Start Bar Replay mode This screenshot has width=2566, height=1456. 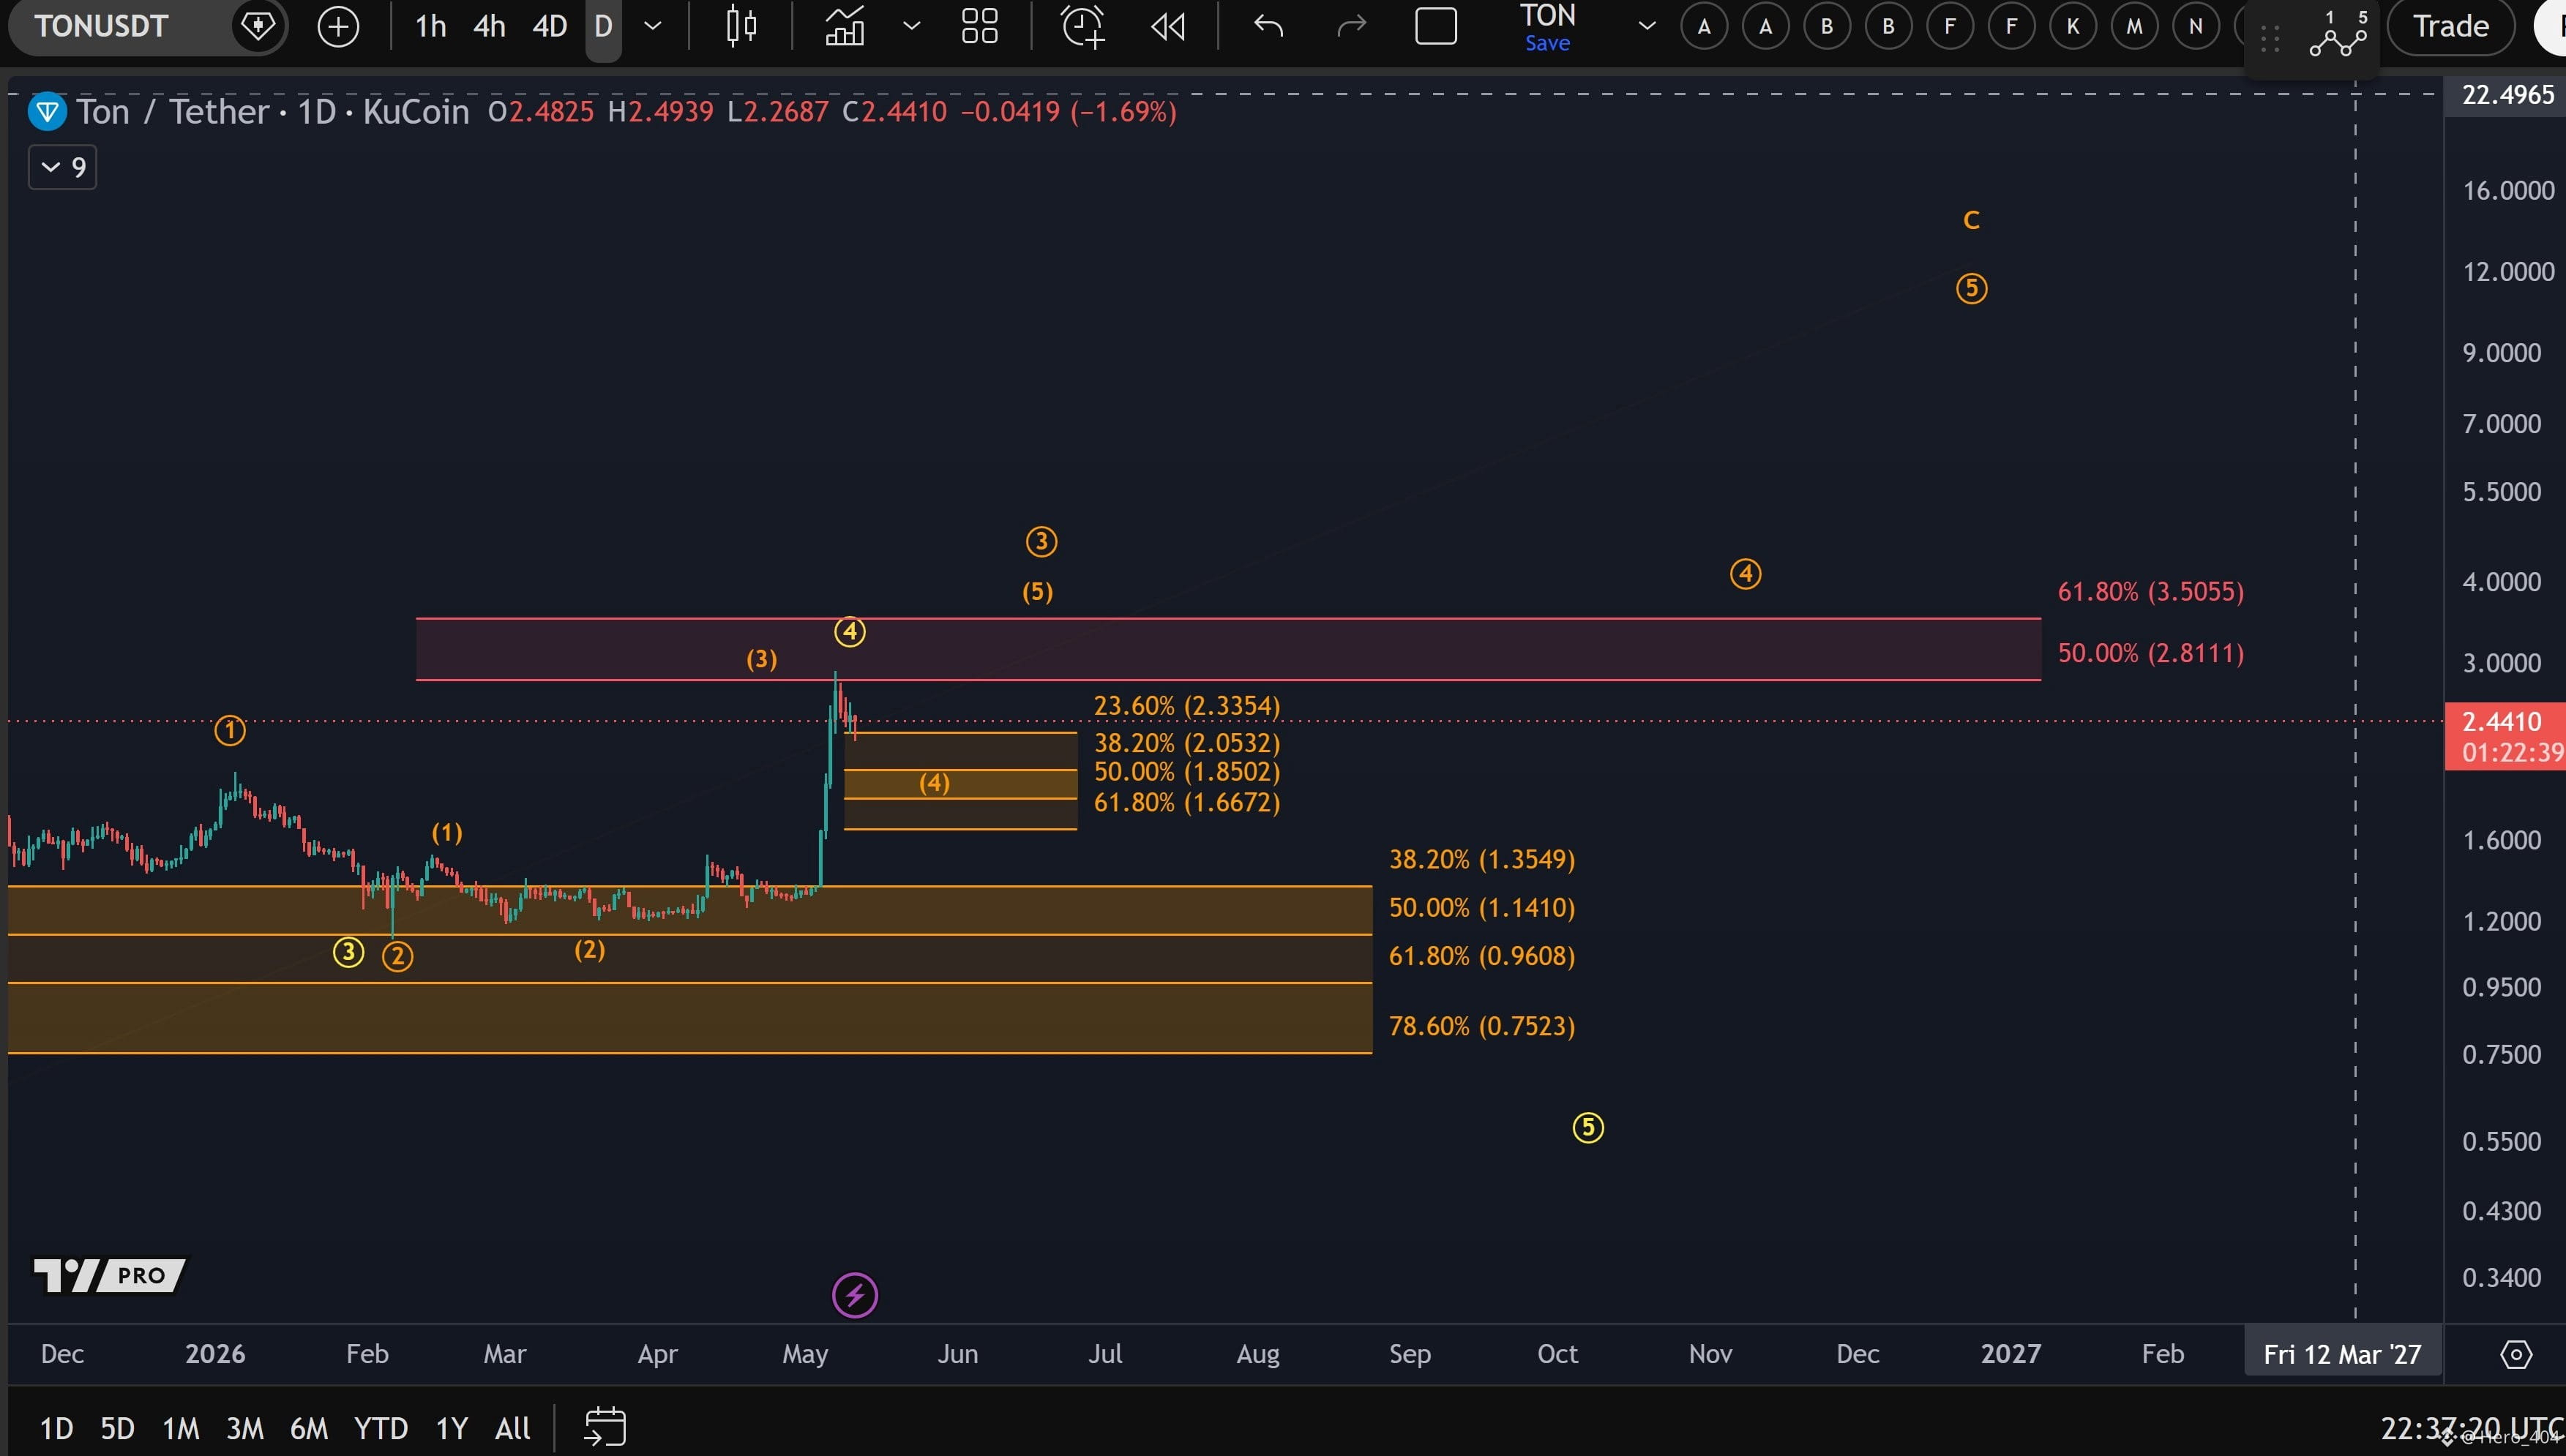1168,26
